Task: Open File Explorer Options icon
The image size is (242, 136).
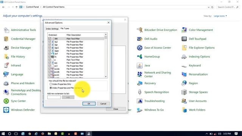Action: click(184, 48)
